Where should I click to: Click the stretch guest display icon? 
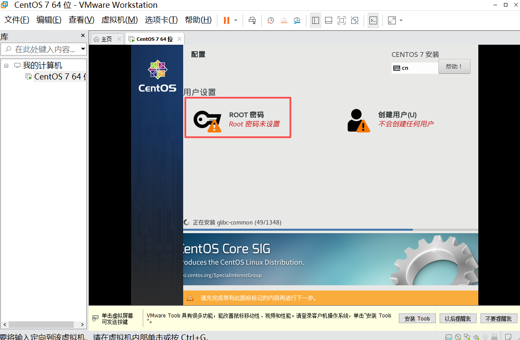coord(392,20)
